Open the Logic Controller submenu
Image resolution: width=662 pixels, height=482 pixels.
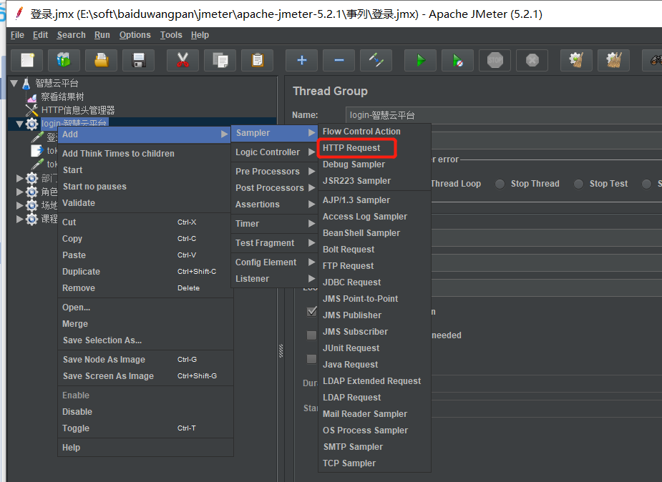pyautogui.click(x=274, y=152)
